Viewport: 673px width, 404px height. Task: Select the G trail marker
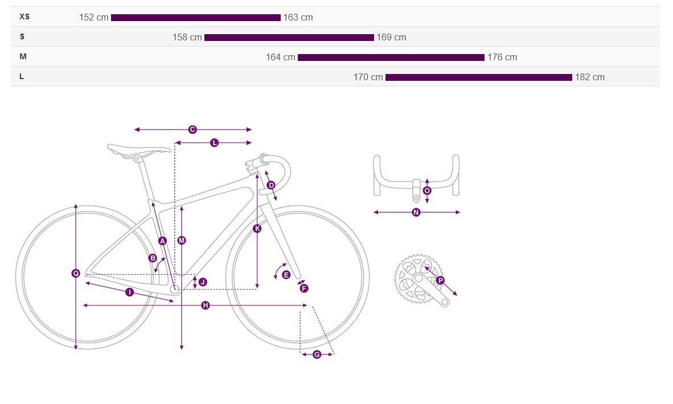317,354
